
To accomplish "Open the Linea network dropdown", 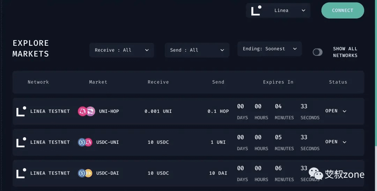I will pyautogui.click(x=278, y=10).
